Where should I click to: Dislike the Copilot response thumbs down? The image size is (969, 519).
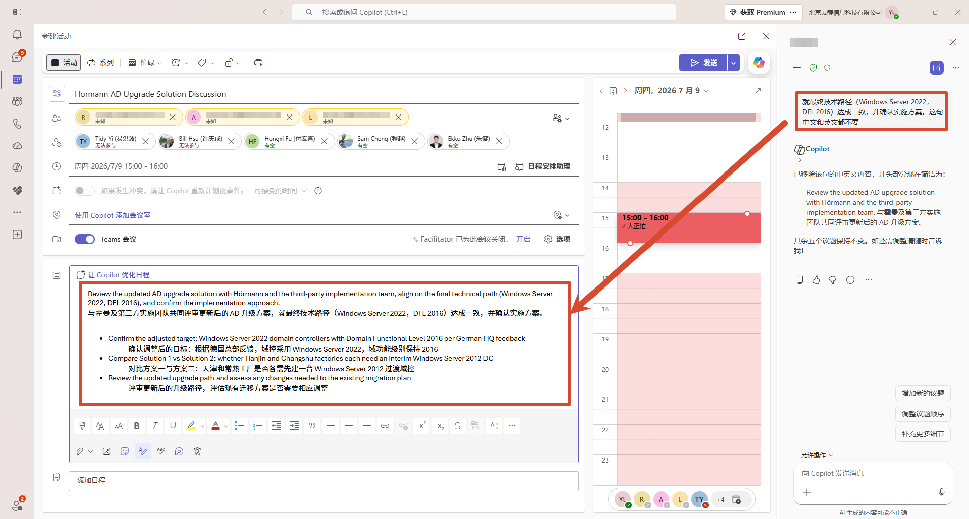(x=832, y=280)
